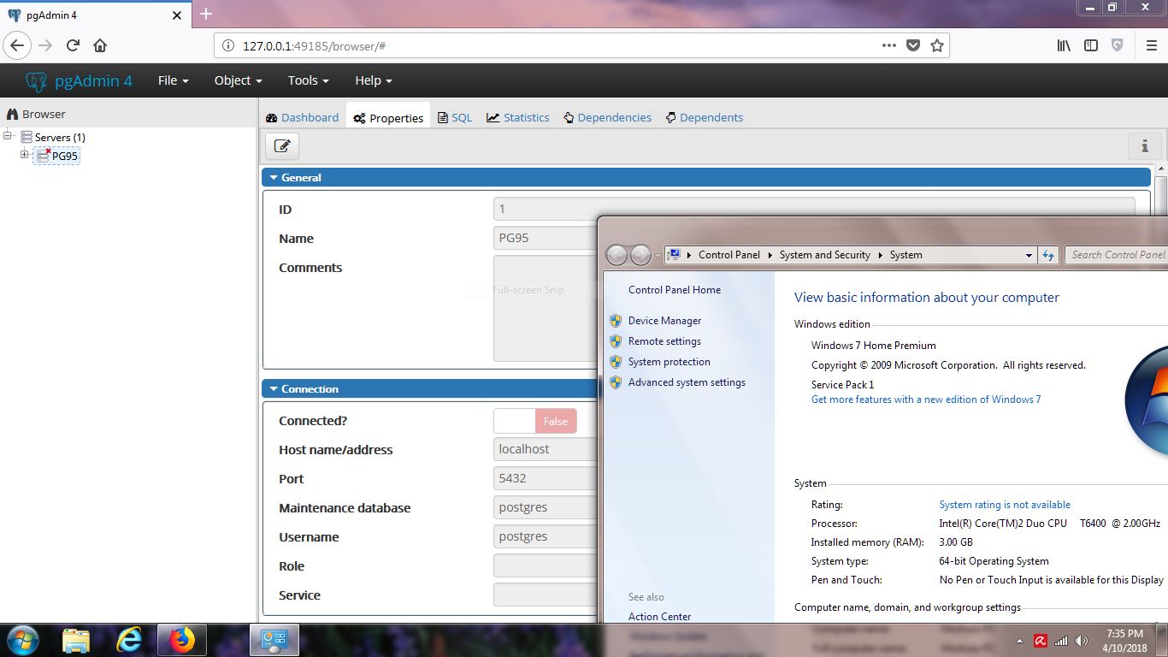This screenshot has height=657, width=1168.
Task: Click the edit properties pencil icon
Action: [x=282, y=145]
